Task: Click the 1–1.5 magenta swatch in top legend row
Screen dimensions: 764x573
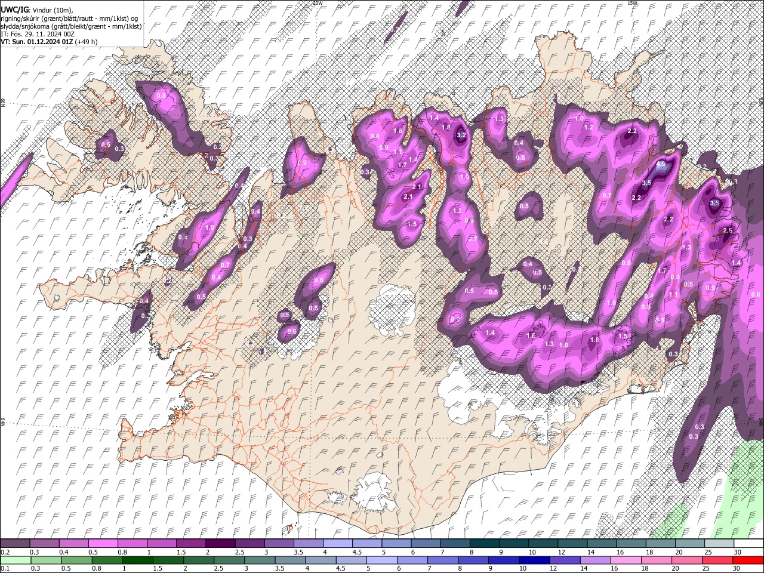Action: tap(162, 543)
